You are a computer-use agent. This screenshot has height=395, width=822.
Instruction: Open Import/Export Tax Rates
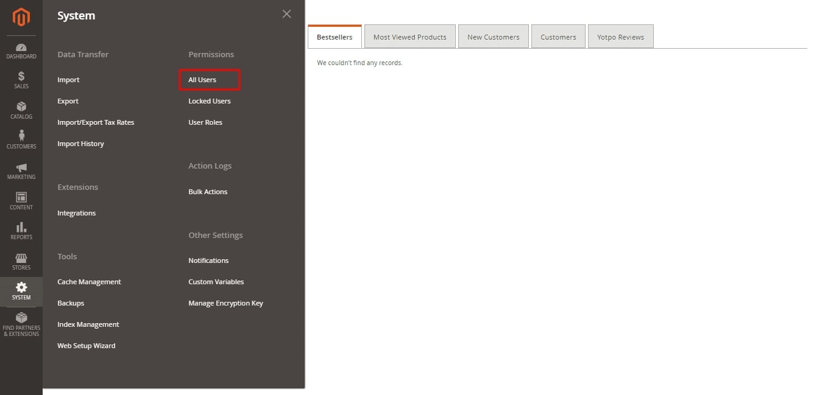pos(96,122)
